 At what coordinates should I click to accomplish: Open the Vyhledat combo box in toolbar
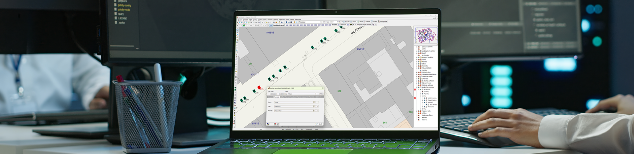pos(310,22)
